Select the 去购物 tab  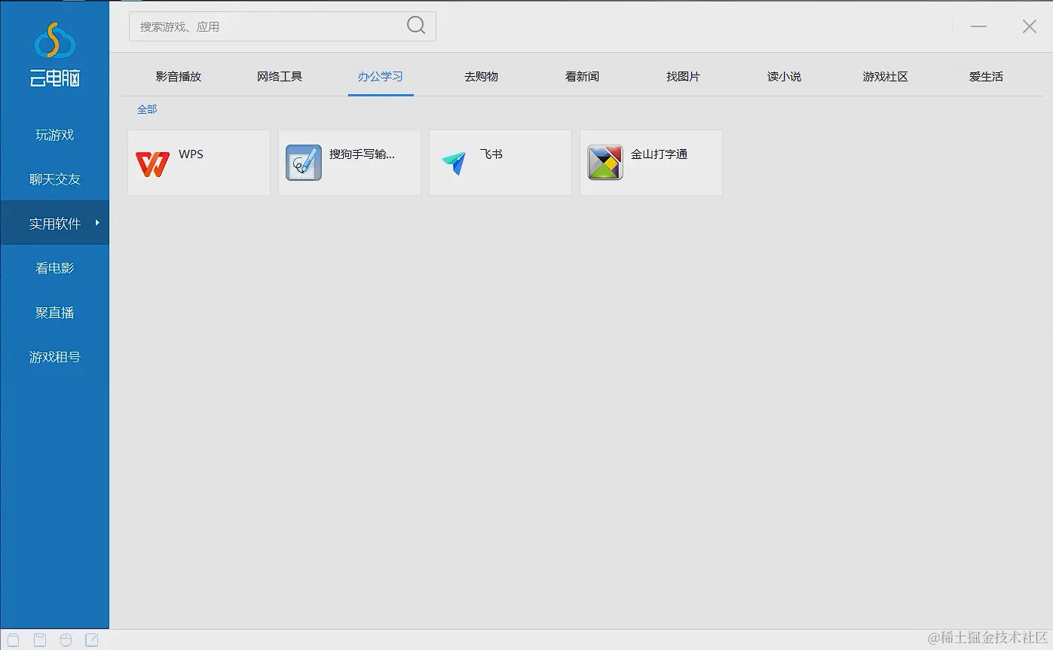(x=480, y=75)
